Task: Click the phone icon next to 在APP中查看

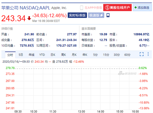Action: (x=82, y=8)
